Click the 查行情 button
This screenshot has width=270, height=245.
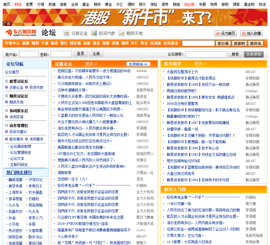tap(223, 43)
